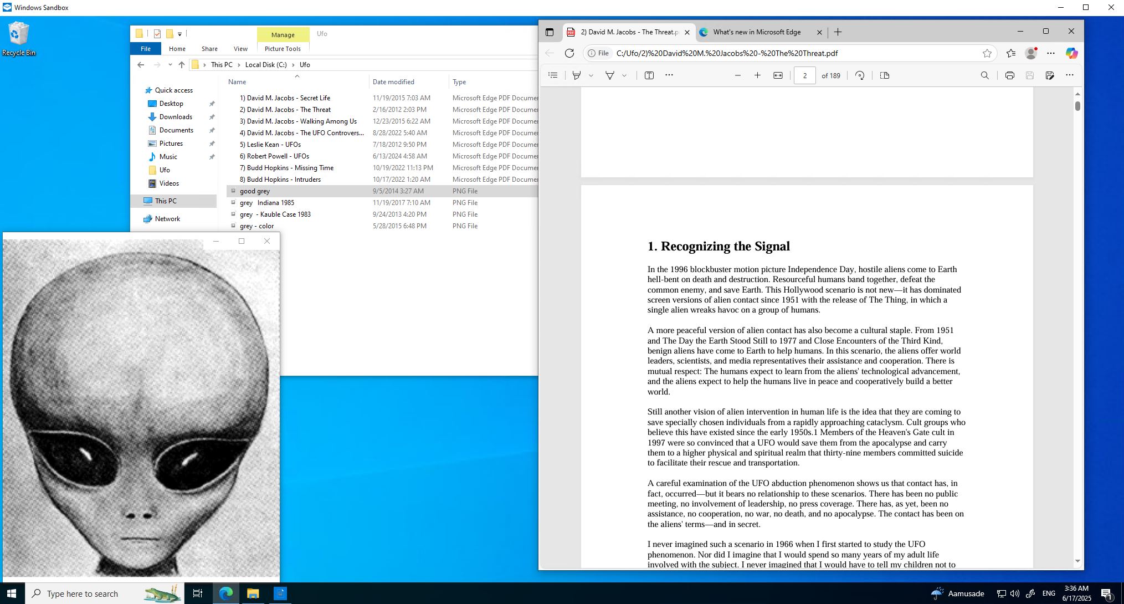Screen dimensions: 1124x604
Task: Open quick access toolbar customize dropdown
Action: tap(179, 34)
